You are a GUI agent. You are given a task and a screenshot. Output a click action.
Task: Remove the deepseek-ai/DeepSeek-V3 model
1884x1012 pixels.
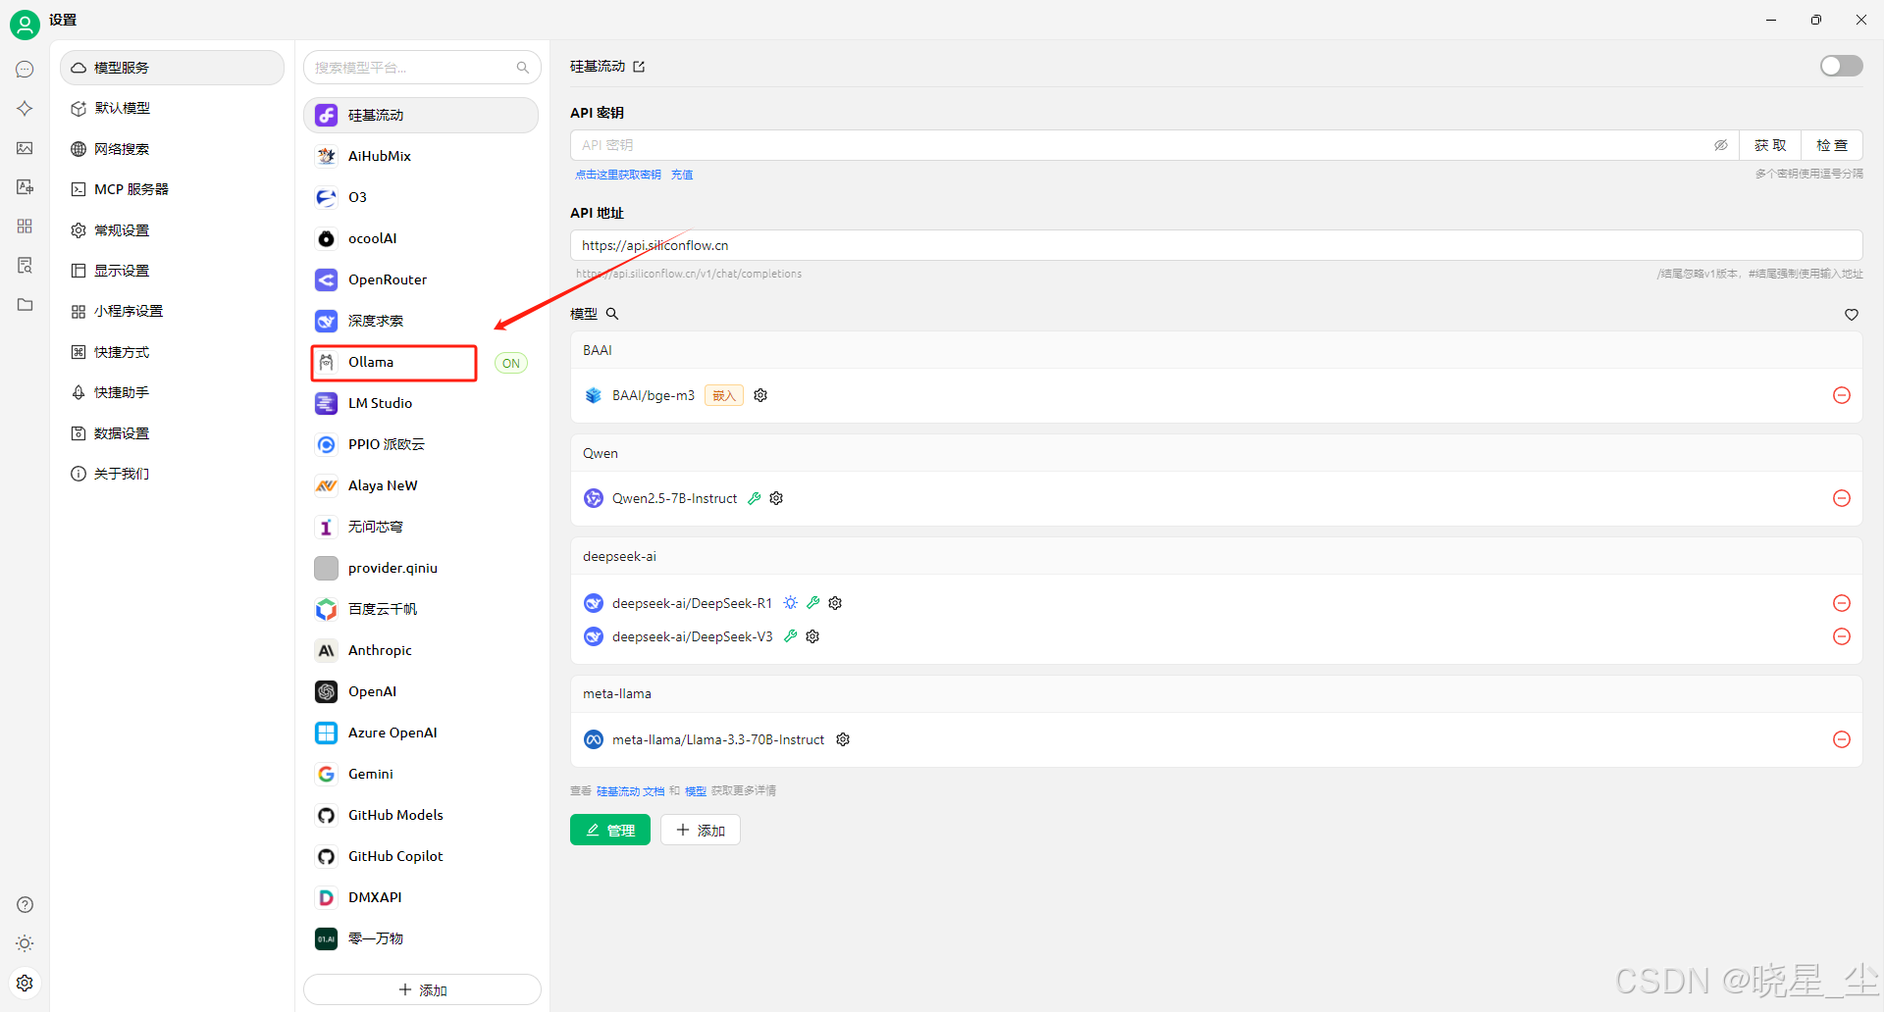coord(1842,636)
